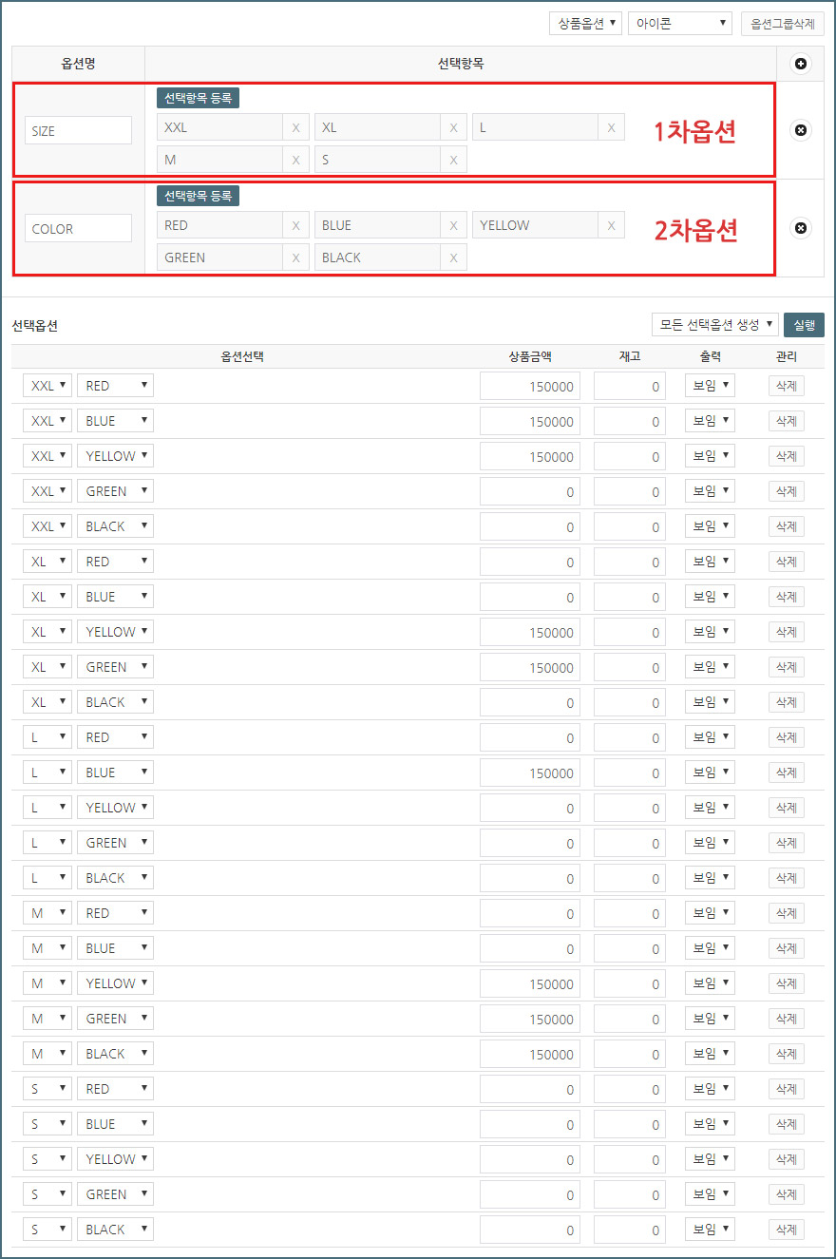Delete the S RED row with 삭제
The width and height of the screenshot is (836, 1259).
point(787,1089)
